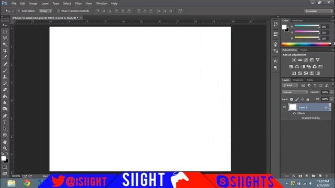Switch to the Styles tab
This screenshot has height=188, width=335.
tap(304, 50)
